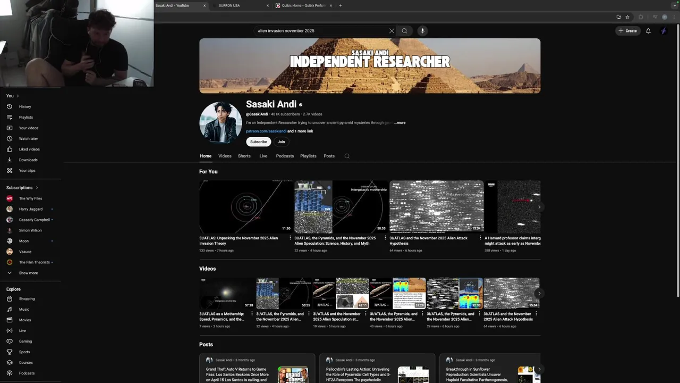Click the Create button
680x383 pixels.
click(627, 31)
